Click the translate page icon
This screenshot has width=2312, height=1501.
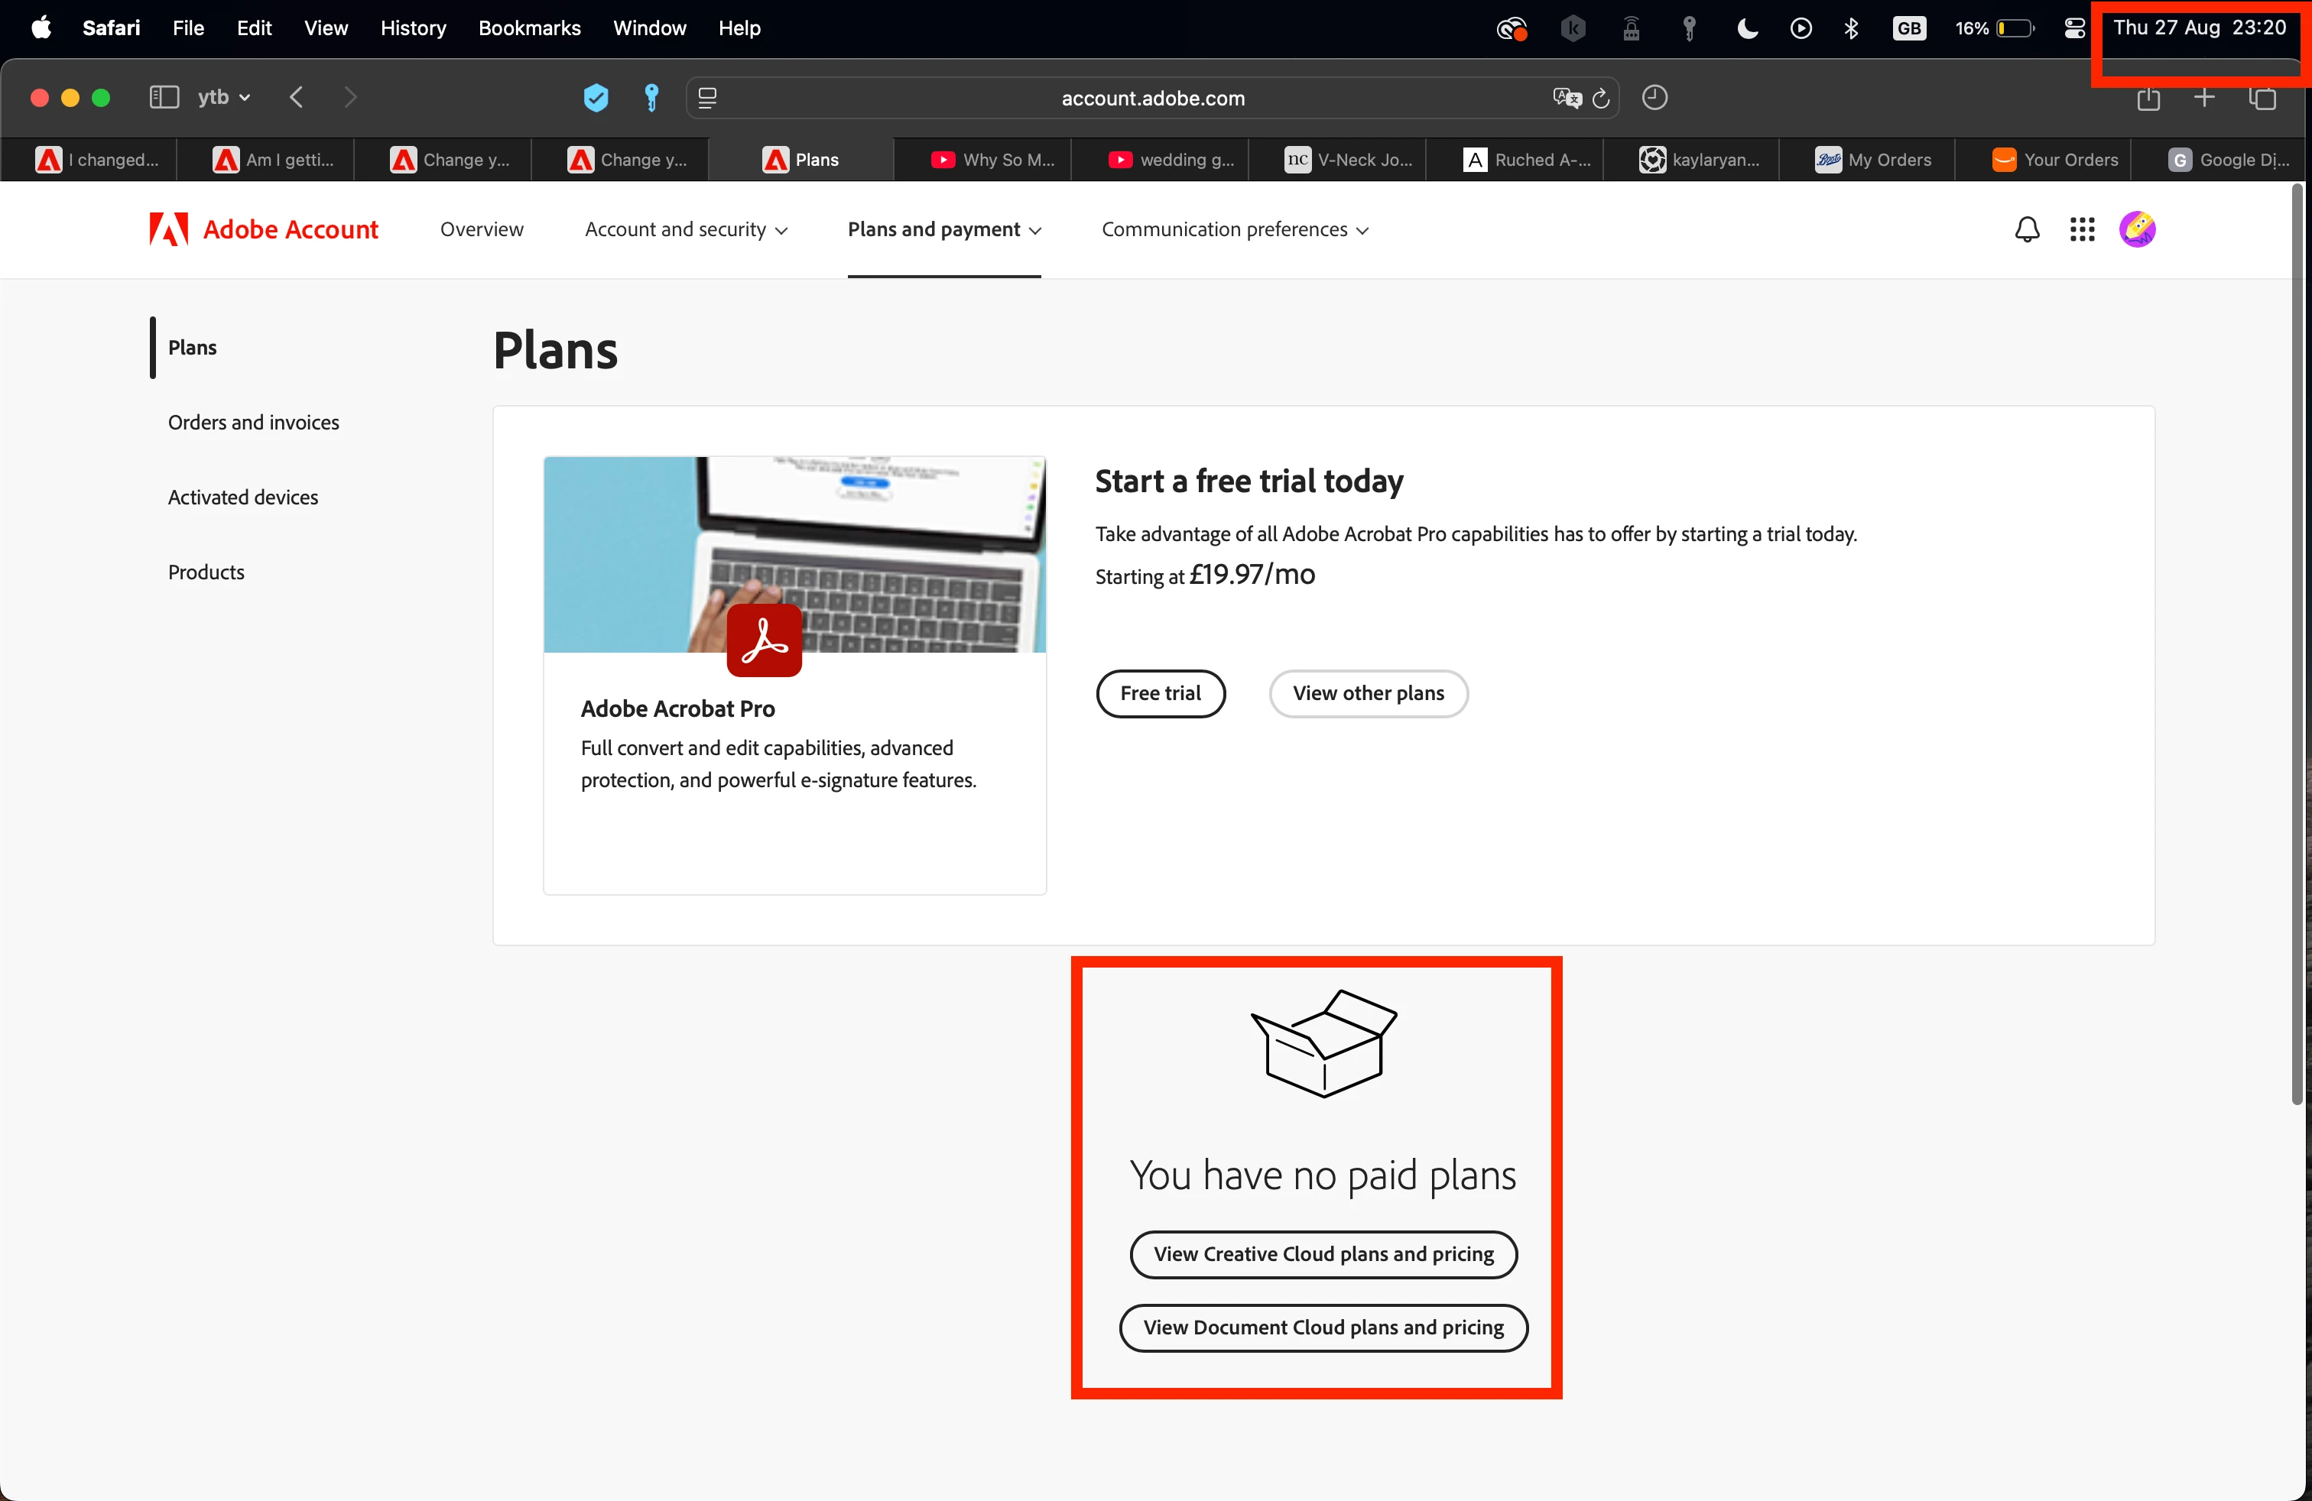click(x=1566, y=97)
